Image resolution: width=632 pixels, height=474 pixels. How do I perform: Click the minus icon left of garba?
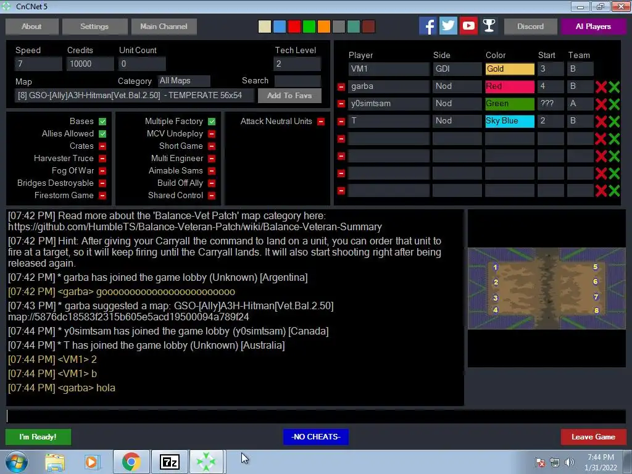pyautogui.click(x=341, y=86)
